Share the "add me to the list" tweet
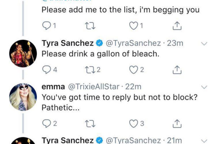The width and height of the screenshot is (216, 144). click(177, 26)
